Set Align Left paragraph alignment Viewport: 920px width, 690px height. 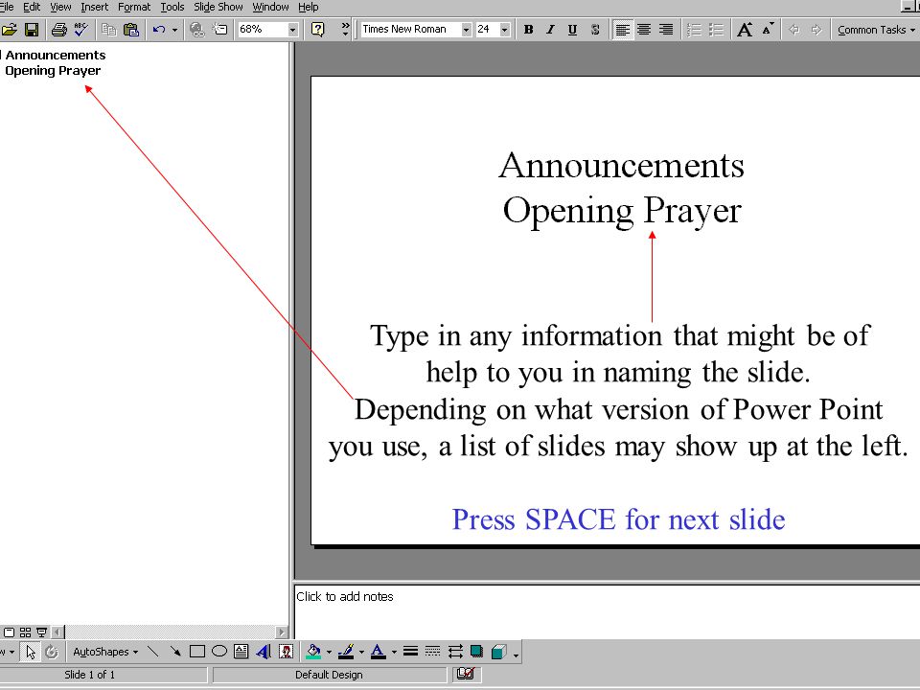623,30
